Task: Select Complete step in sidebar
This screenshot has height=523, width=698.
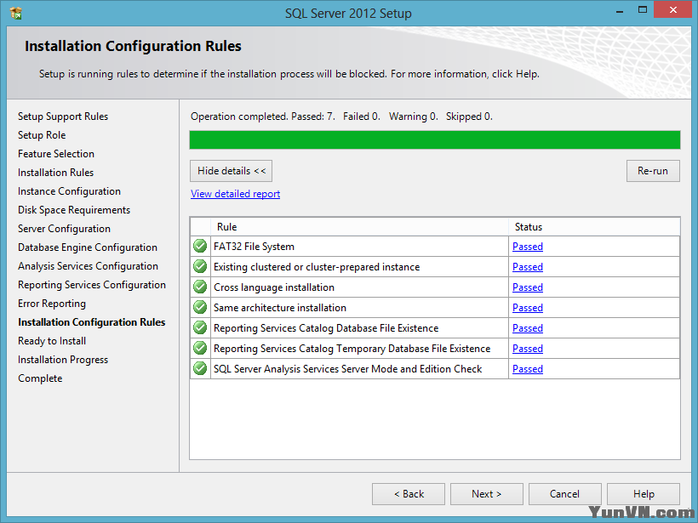Action: [x=40, y=378]
